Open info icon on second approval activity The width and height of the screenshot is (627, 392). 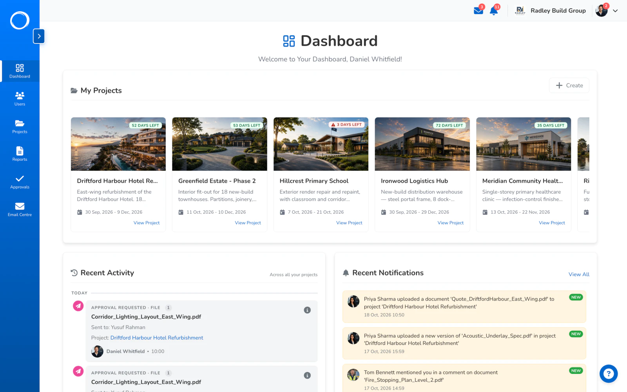(x=307, y=376)
